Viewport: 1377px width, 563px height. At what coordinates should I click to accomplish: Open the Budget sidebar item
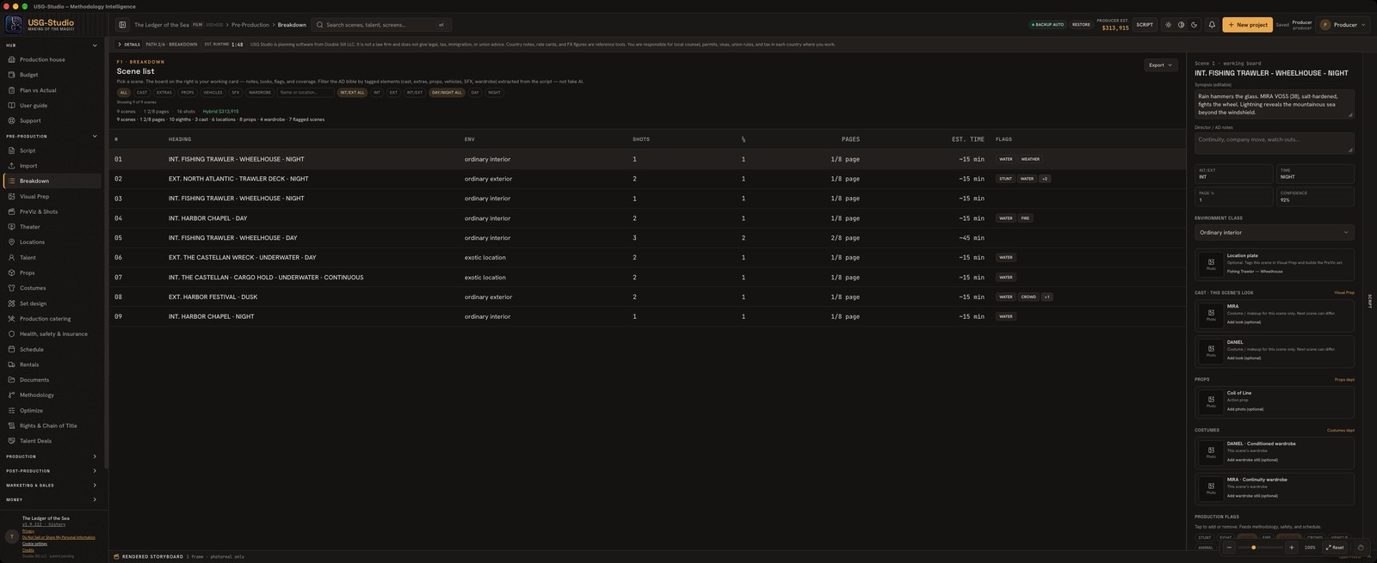[52, 75]
